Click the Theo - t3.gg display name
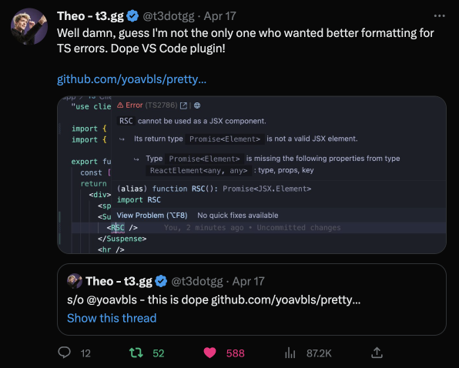 point(90,16)
